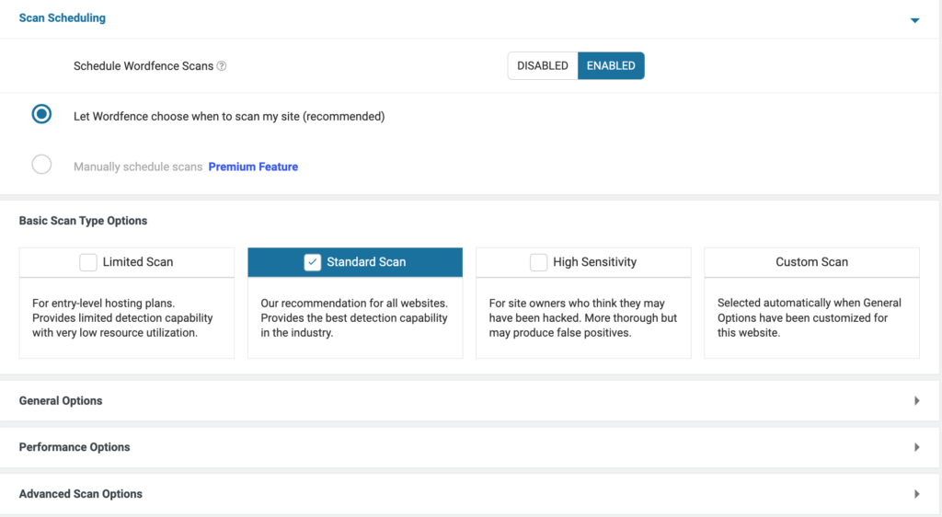Click the High Sensitivity description text
942x517 pixels.
(x=582, y=318)
